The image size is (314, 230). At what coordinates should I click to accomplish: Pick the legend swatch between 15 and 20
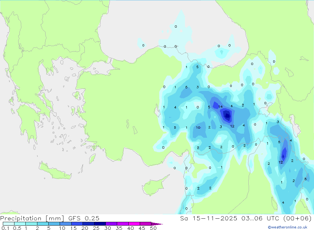(x=77, y=224)
